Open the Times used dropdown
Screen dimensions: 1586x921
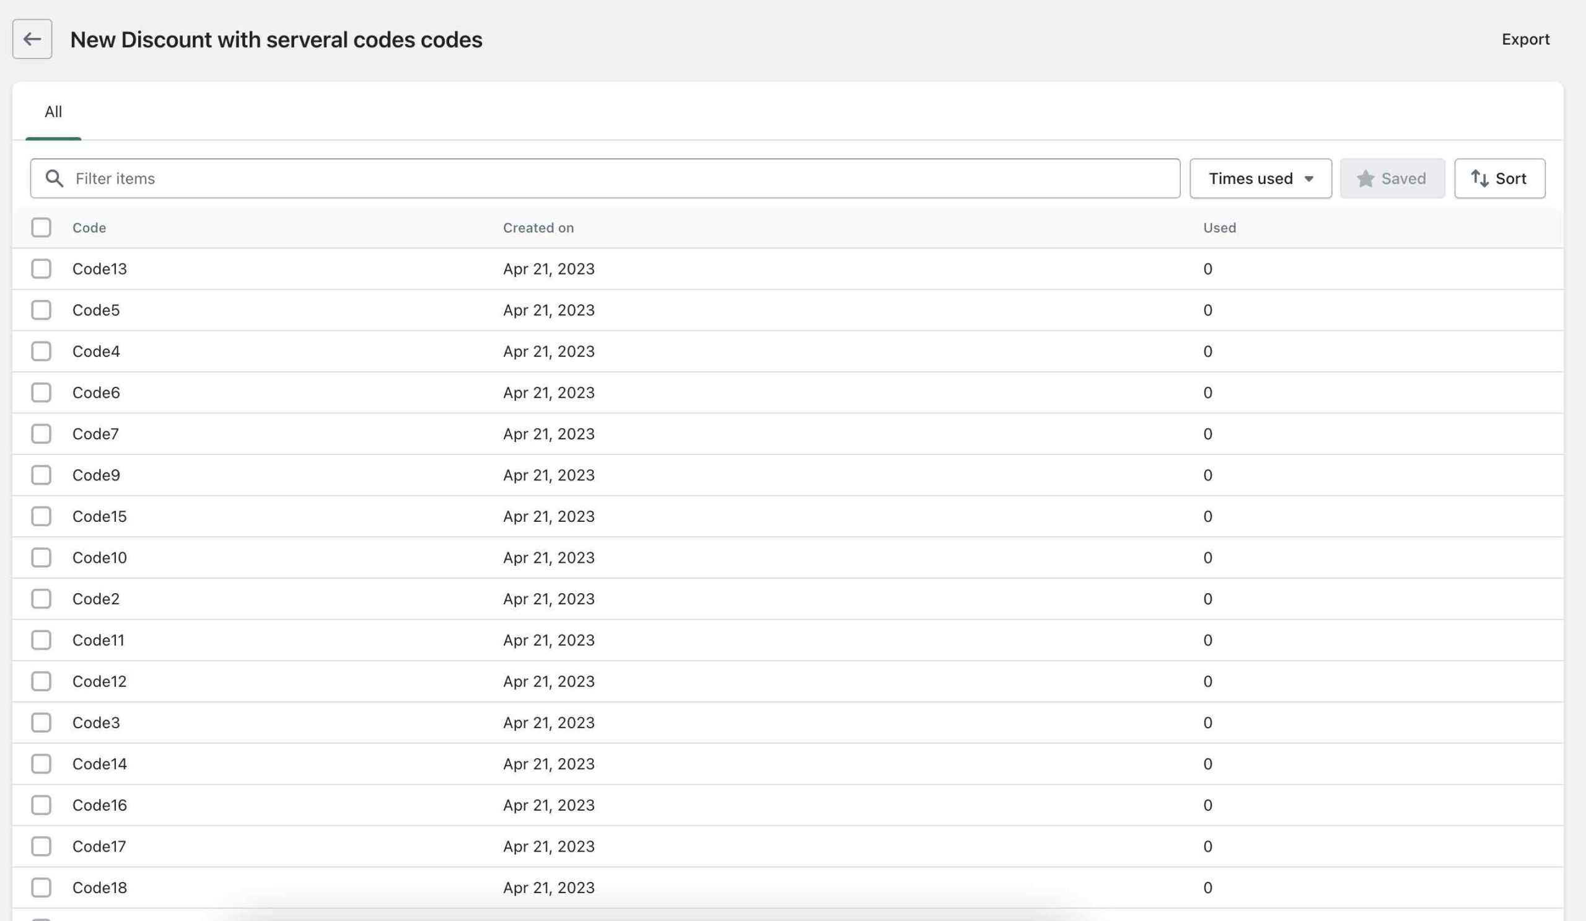click(x=1260, y=178)
